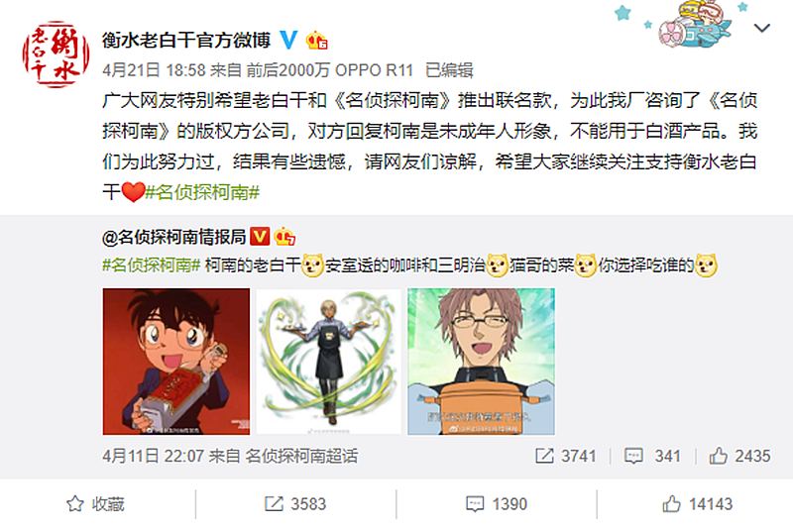The image size is (793, 530).
Task: Like the main post with 14143 likes
Action: coord(697,503)
